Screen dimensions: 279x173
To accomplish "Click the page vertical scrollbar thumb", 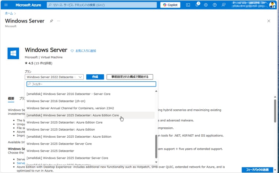I will [275, 110].
